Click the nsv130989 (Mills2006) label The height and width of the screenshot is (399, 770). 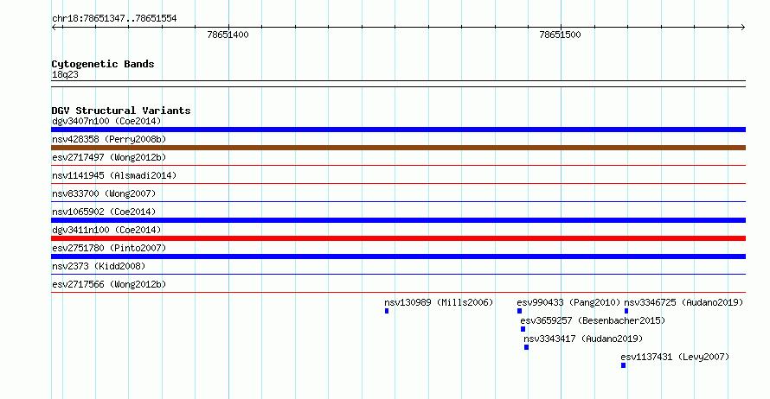pyautogui.click(x=439, y=302)
